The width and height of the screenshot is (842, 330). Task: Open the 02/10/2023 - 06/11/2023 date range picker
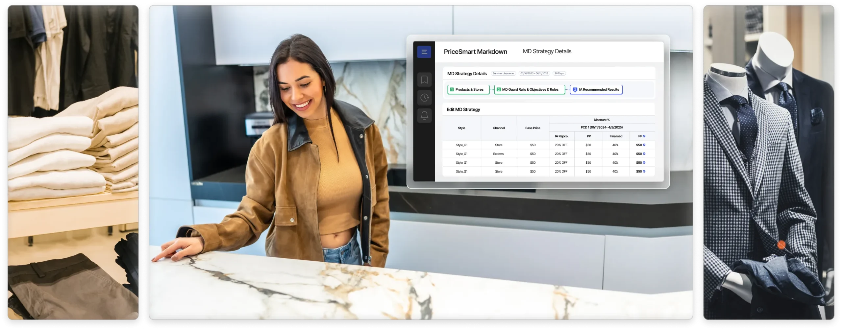click(534, 73)
